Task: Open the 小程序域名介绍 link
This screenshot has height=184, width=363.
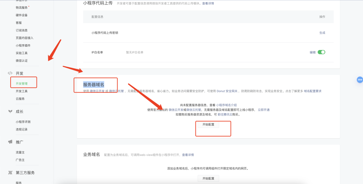Action: point(227,105)
